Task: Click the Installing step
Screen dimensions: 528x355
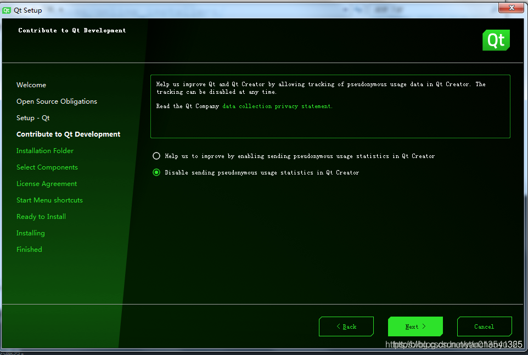Action: pyautogui.click(x=31, y=233)
